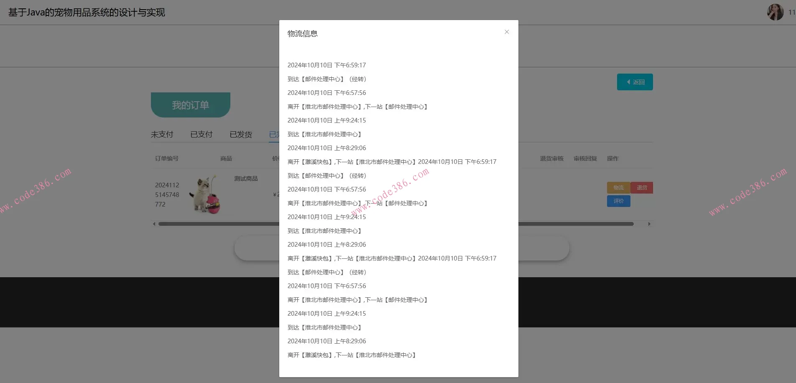Click the 测试商品 product name

coord(246,178)
